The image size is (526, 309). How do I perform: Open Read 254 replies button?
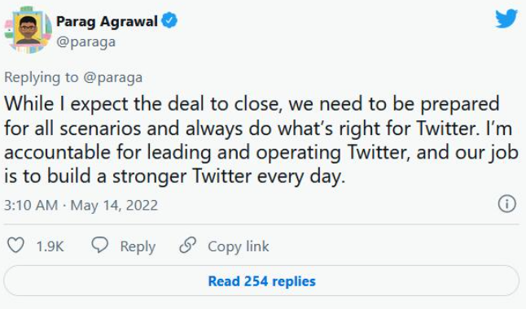coord(261,281)
